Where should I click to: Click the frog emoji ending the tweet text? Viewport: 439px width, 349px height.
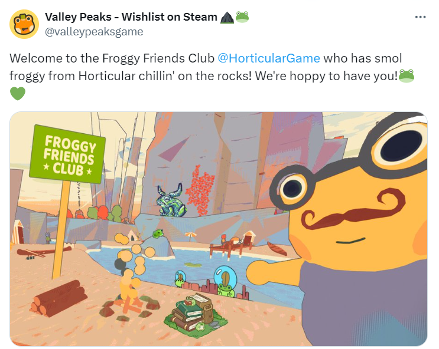click(x=407, y=75)
